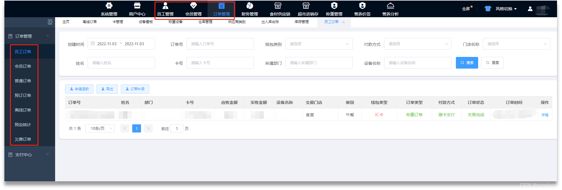Viewport: 562px width, 190px height.
Task: Click the 卡号 input field
Action: pyautogui.click(x=220, y=63)
